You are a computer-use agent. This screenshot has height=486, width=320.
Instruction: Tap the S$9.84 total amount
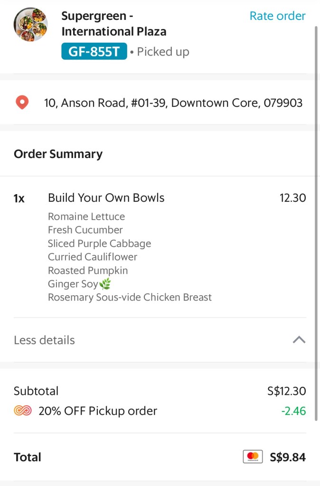pos(287,457)
